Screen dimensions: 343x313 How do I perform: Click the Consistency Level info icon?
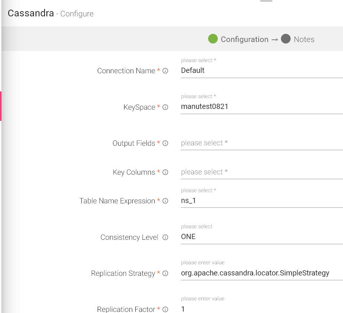pos(165,237)
